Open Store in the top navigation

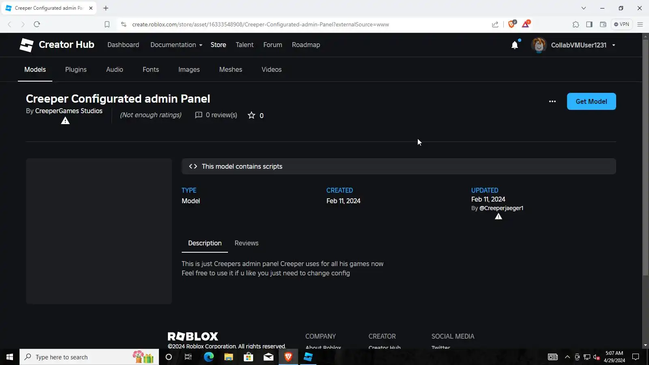pos(218,45)
